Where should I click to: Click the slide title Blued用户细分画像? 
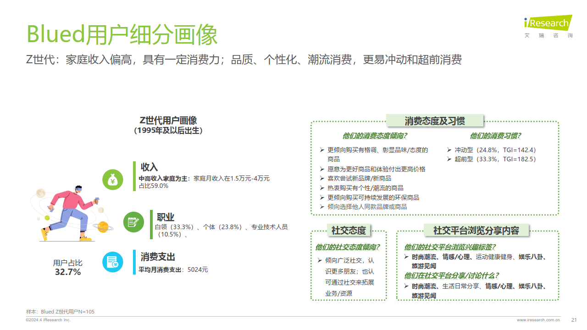122,35
